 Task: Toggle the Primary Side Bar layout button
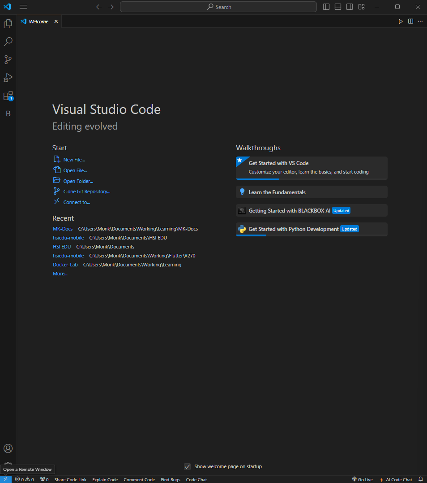tap(326, 7)
